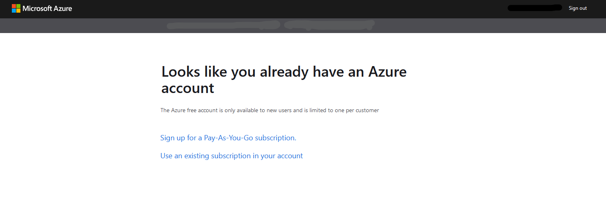Click the Microsoft Azure brand text
Image resolution: width=606 pixels, height=197 pixels.
click(47, 8)
